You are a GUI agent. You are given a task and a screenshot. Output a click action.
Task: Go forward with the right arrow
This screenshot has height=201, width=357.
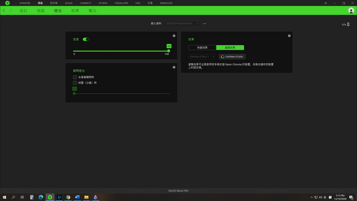(x=11, y=10)
